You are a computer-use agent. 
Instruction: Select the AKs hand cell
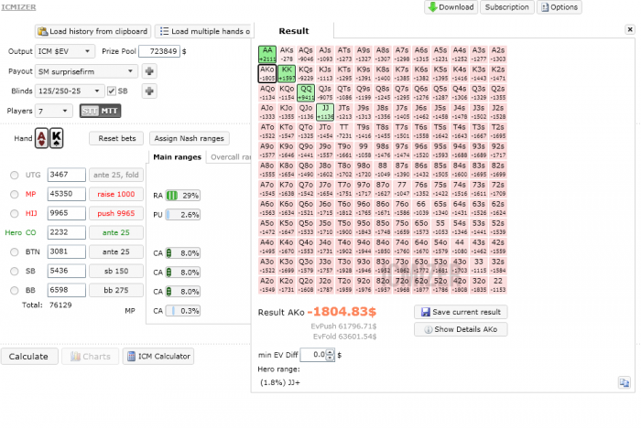point(287,54)
